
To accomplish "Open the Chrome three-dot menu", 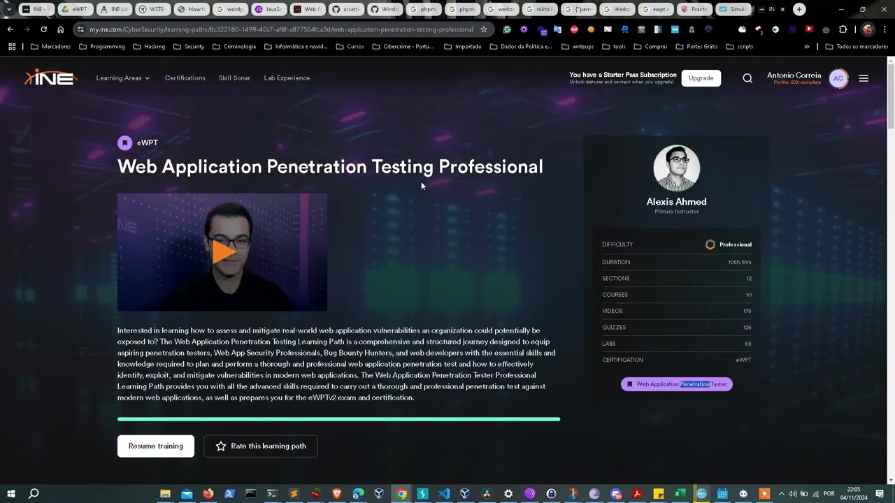I will (884, 29).
